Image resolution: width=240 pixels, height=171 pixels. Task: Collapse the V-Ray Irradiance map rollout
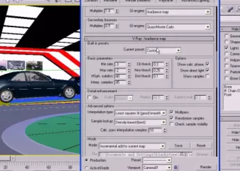tap(149, 39)
